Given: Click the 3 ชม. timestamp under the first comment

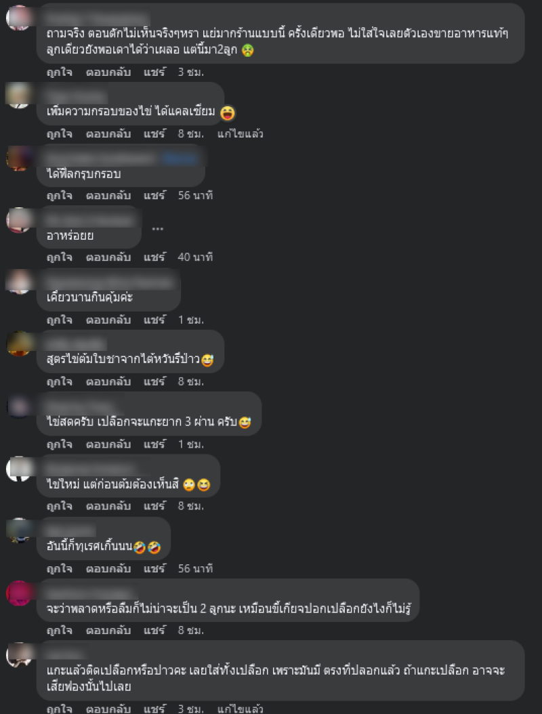Looking at the screenshot, I should point(191,72).
